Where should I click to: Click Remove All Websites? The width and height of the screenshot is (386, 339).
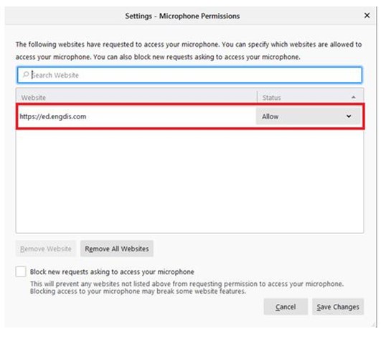(x=117, y=249)
